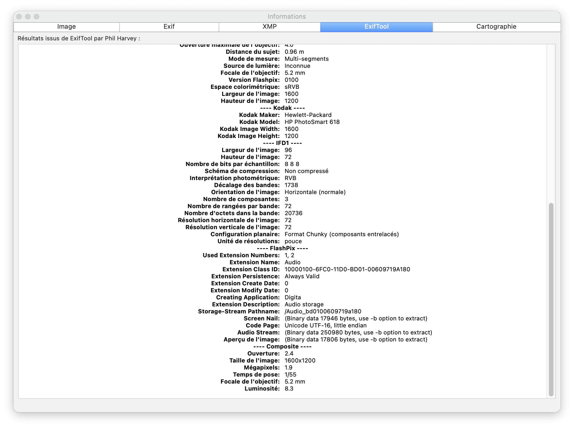The height and width of the screenshot is (428, 574).
Task: Click the Kodak Model value HP PhotoSmart 618
Action: point(312,122)
